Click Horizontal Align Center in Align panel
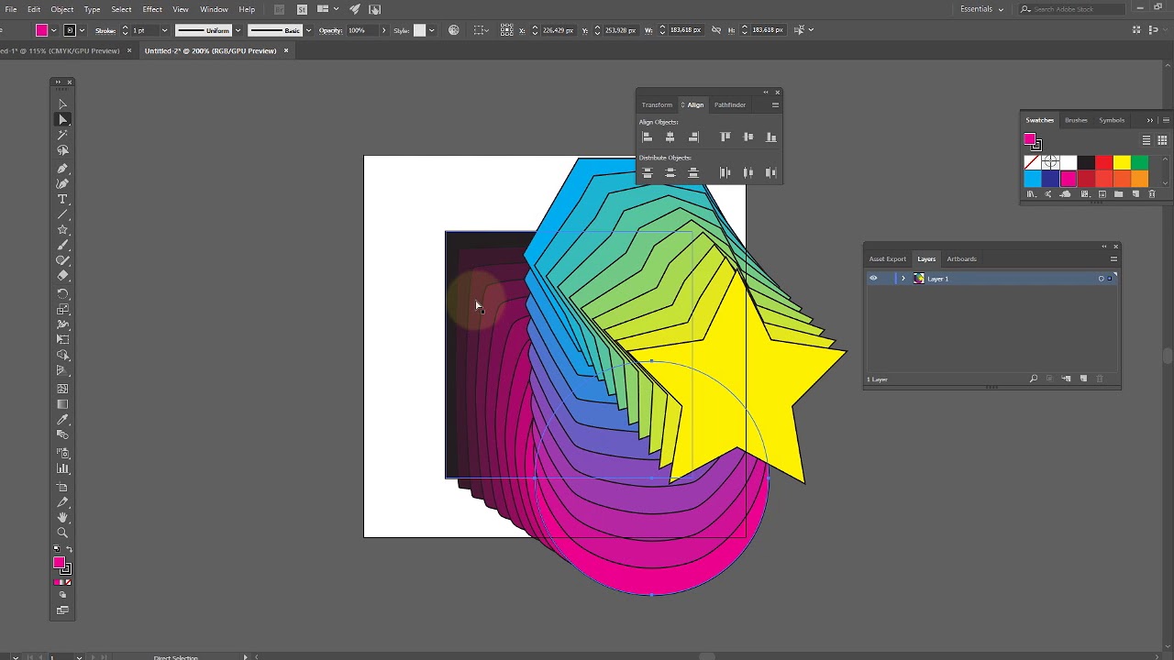 pos(670,137)
